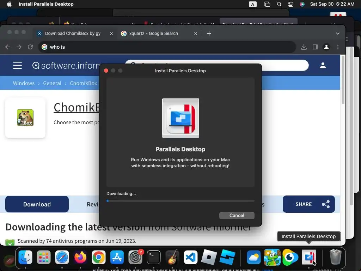Open the site hamburger menu
The height and width of the screenshot is (271, 361).
(x=17, y=65)
